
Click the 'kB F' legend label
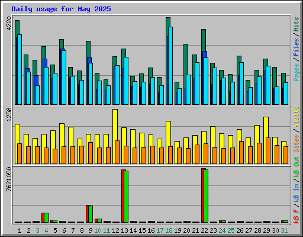[x=296, y=216]
